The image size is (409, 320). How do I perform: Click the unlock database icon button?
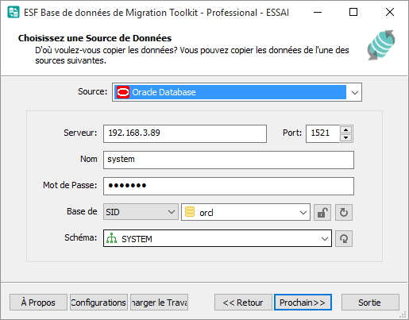[322, 212]
